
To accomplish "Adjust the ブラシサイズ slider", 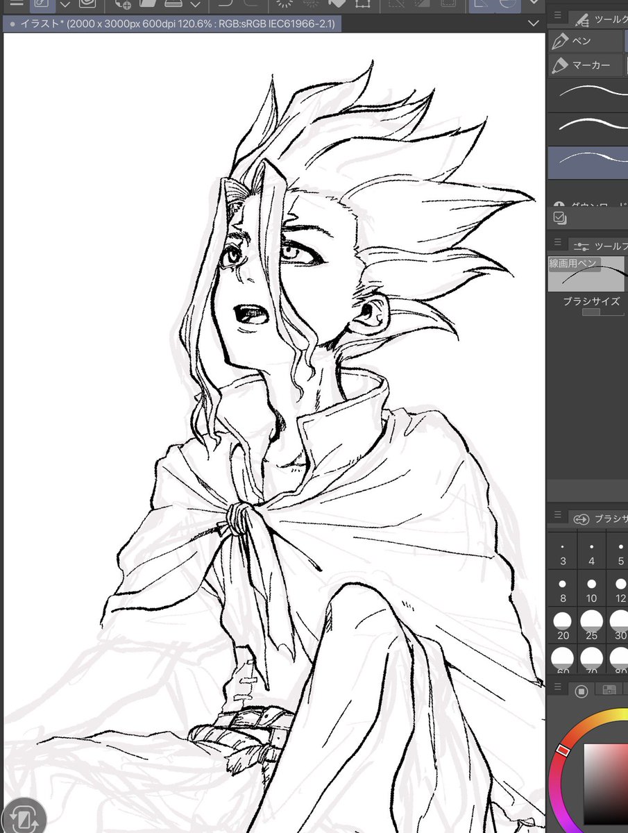I will (x=603, y=313).
